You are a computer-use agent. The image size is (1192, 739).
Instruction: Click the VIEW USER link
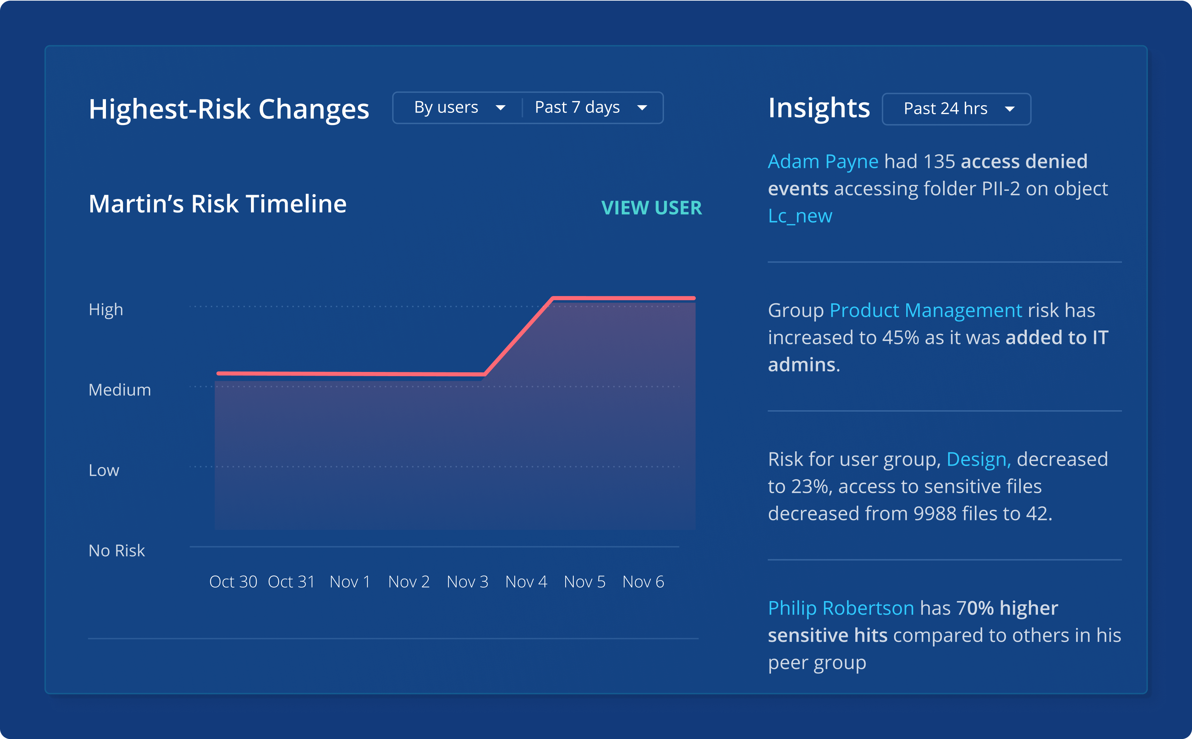coord(651,208)
